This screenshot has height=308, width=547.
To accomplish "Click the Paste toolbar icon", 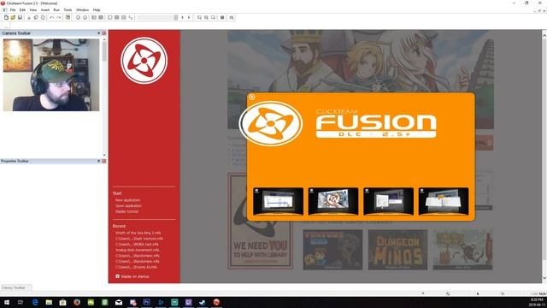I will pyautogui.click(x=43, y=17).
